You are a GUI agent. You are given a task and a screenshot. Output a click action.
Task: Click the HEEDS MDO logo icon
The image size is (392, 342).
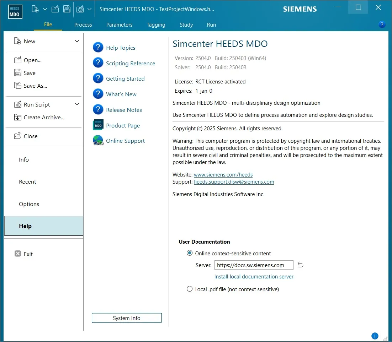click(x=15, y=12)
